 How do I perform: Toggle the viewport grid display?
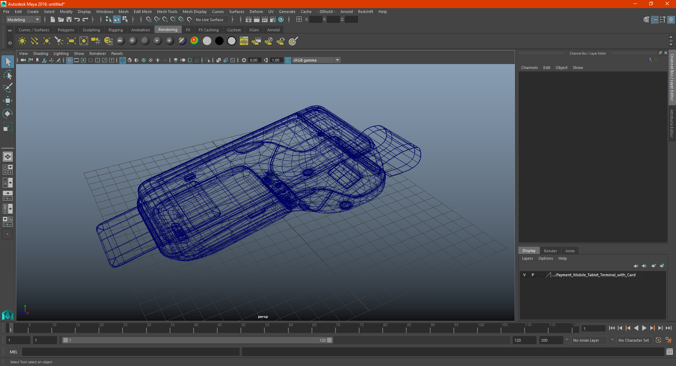click(x=69, y=60)
